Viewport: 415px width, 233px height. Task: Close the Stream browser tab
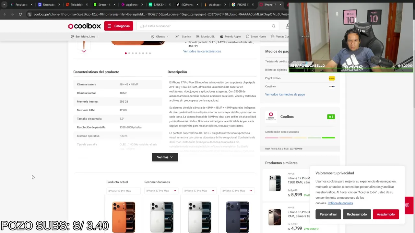pos(114,5)
